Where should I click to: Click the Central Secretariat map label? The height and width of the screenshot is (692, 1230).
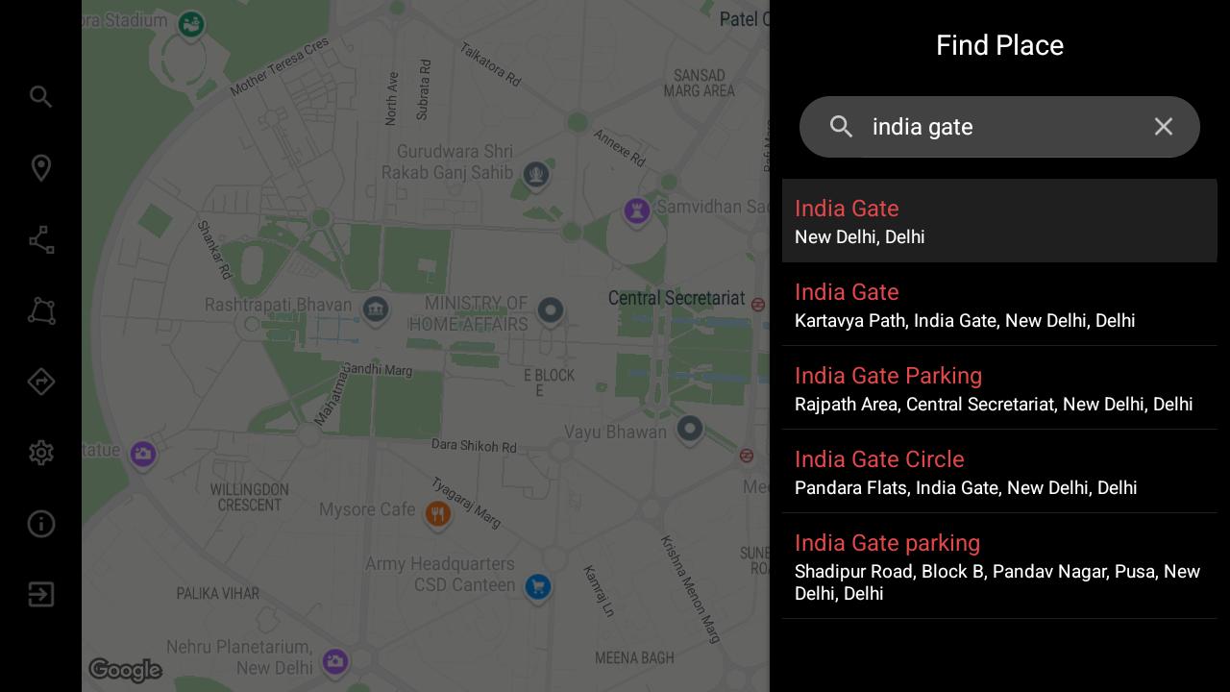pos(676,299)
